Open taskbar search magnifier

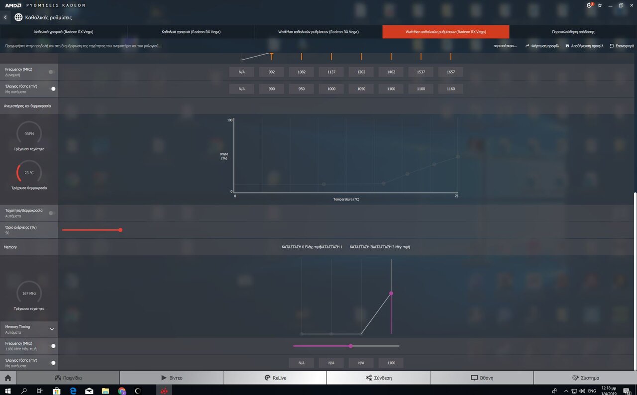pos(24,391)
